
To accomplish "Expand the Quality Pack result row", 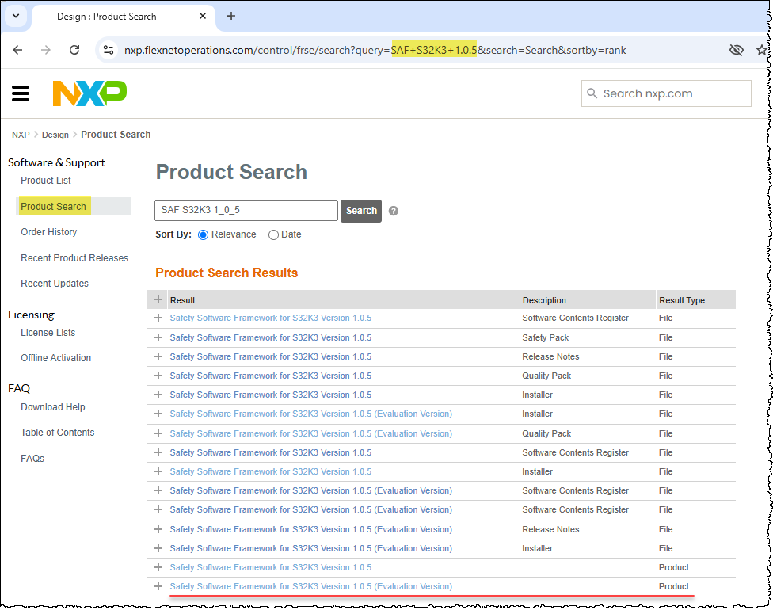I will (x=158, y=376).
